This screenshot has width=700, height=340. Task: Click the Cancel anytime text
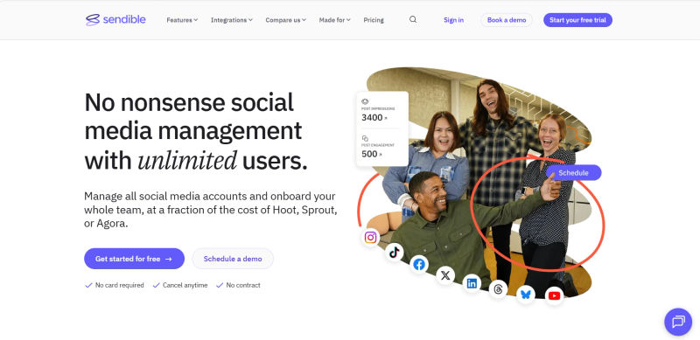click(185, 285)
